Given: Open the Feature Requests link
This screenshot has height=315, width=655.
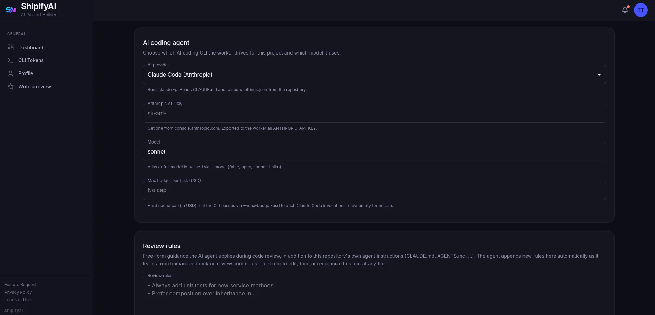Looking at the screenshot, I should point(21,285).
